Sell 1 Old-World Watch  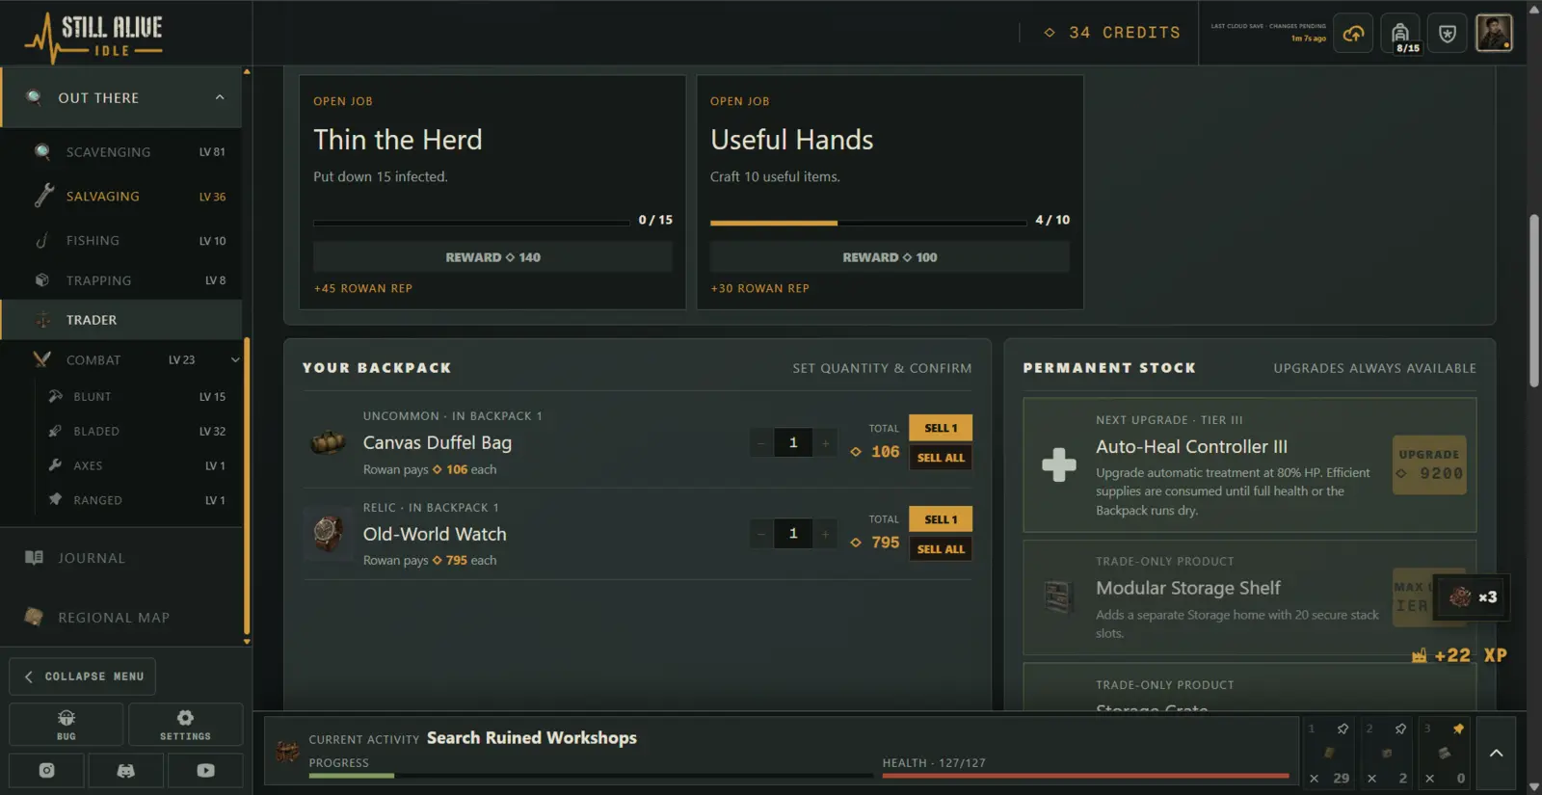point(941,519)
